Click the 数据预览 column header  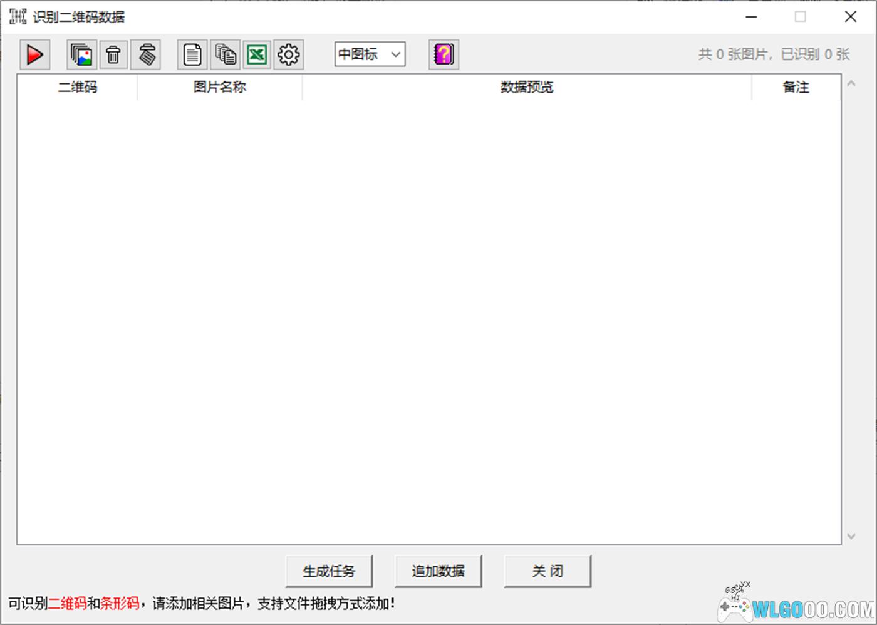(526, 88)
